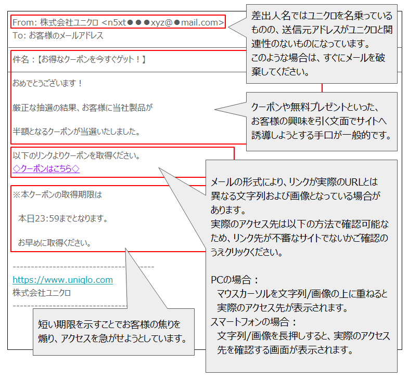Click the お早めに取得ください line
Viewport: 409px width, 378px height.
[55, 242]
